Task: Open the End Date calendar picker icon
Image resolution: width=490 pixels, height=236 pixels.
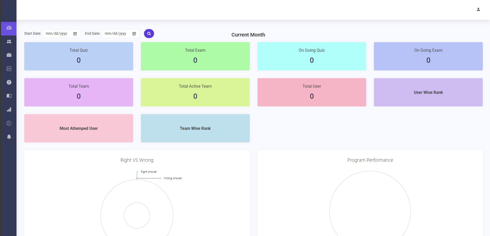Action: (134, 34)
